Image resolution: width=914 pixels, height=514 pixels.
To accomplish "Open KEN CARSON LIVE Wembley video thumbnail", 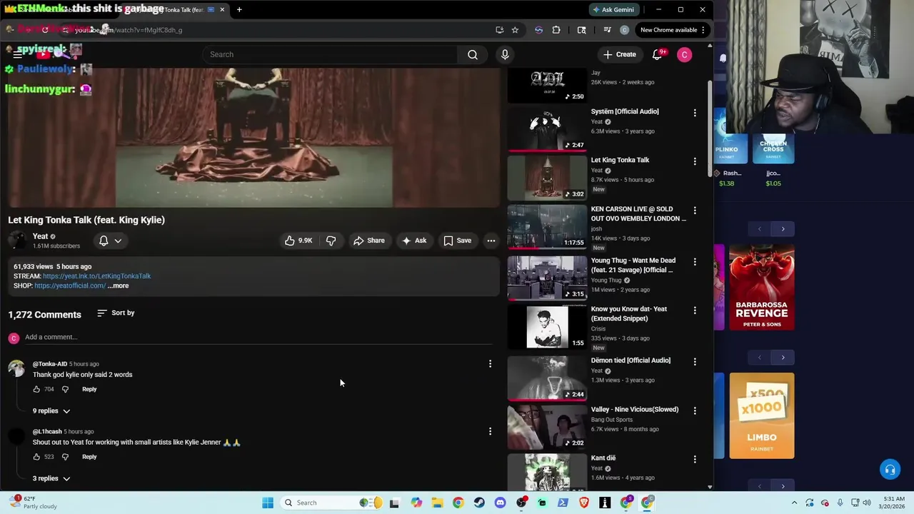I will 547,226.
